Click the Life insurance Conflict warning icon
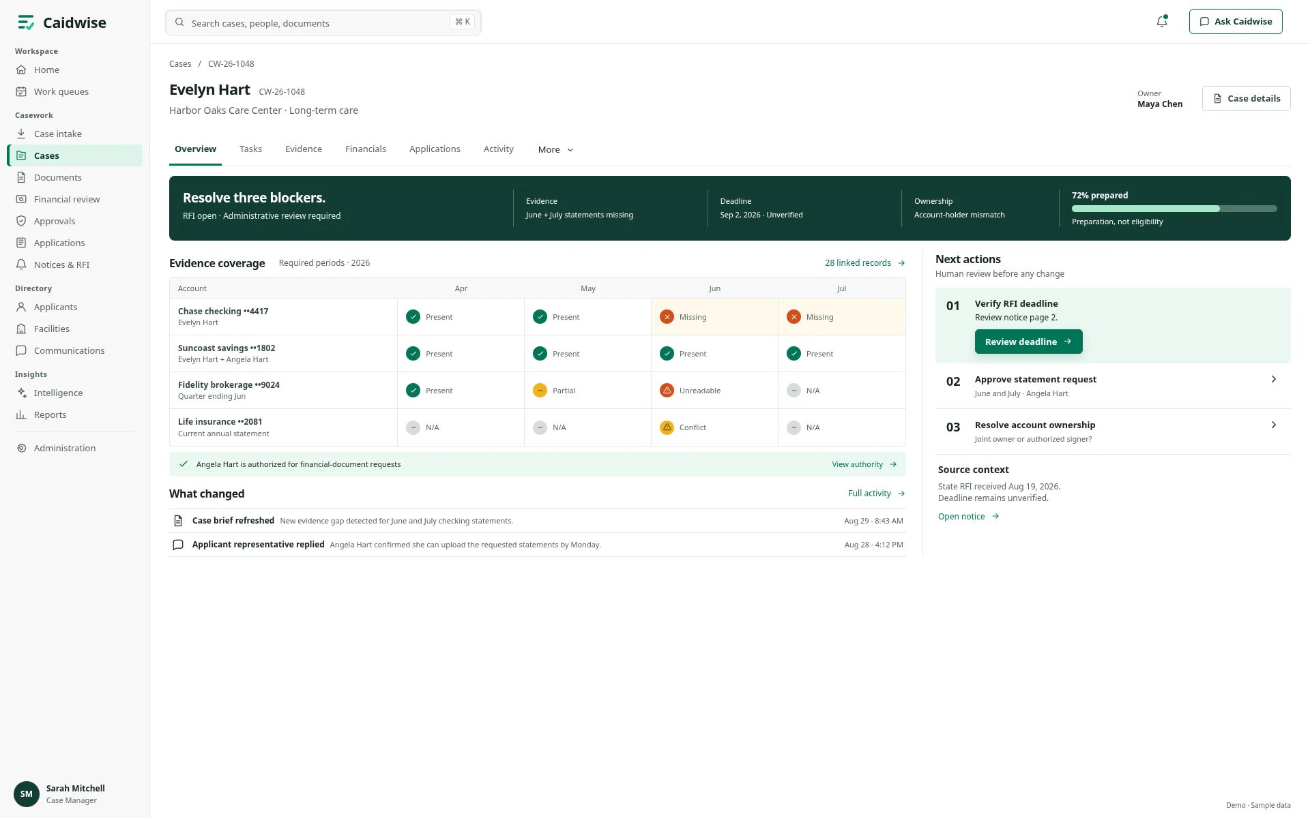1310x818 pixels. click(667, 427)
